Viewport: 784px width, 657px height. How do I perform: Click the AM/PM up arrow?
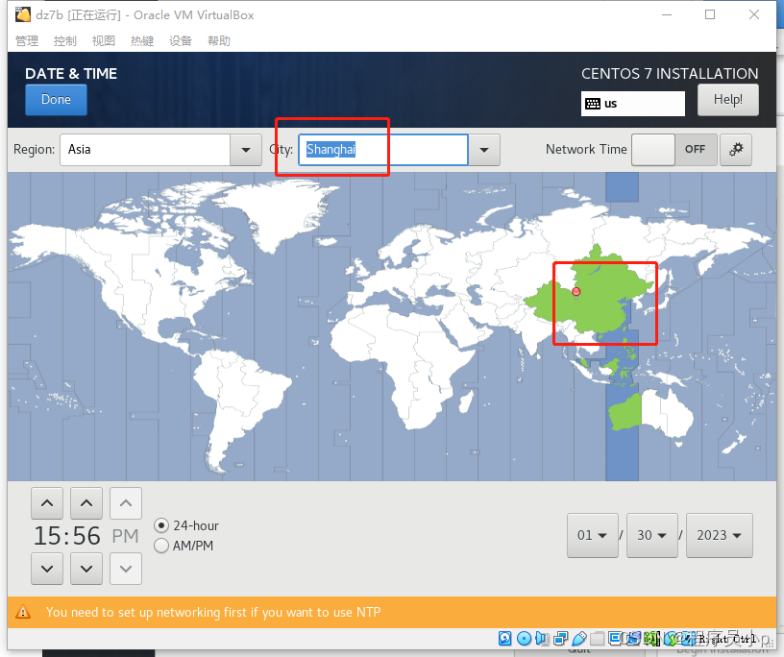click(x=126, y=503)
